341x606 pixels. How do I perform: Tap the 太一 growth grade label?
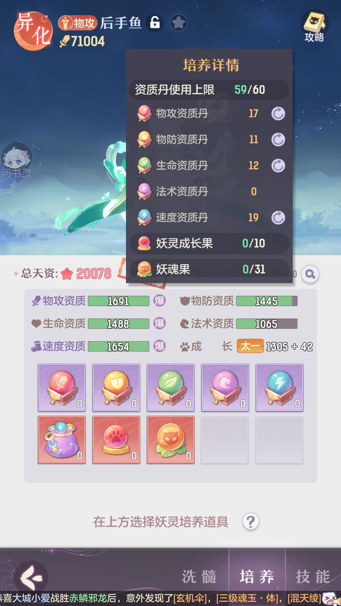[x=250, y=346]
